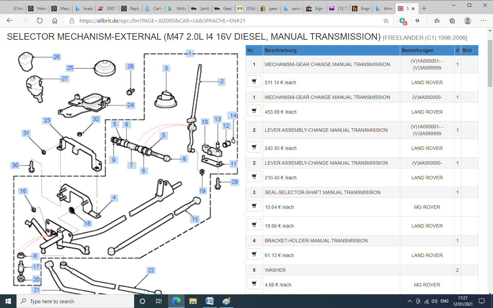
Task: Go back to previous page
Action: coord(10,21)
